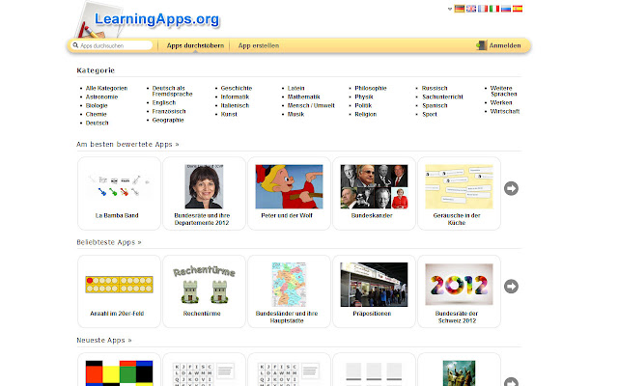This screenshot has height=386, width=618.
Task: Select category 'Französisch'
Action: pyautogui.click(x=169, y=112)
